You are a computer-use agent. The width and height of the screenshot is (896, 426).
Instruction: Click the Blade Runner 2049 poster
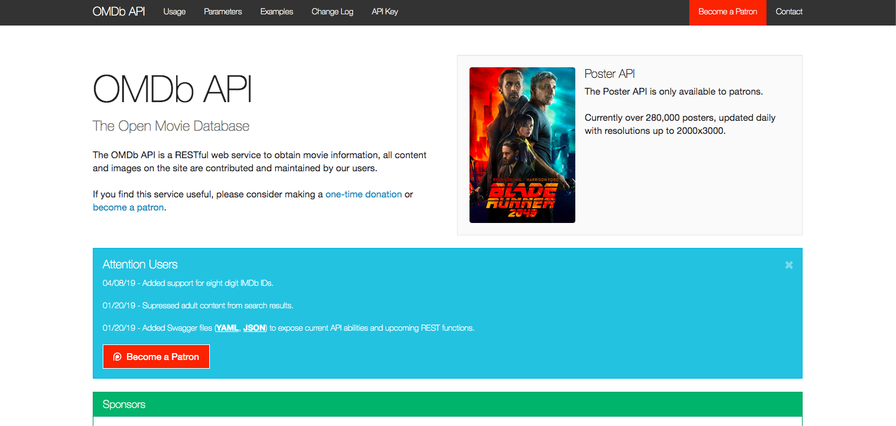[522, 145]
